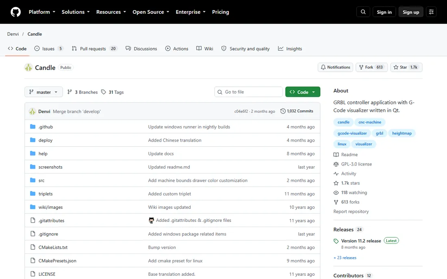Expand the Platform menu
This screenshot has height=279, width=447.
pos(42,12)
